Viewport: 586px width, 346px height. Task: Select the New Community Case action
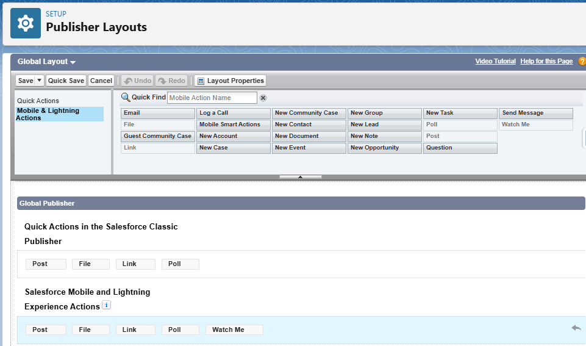click(309, 113)
